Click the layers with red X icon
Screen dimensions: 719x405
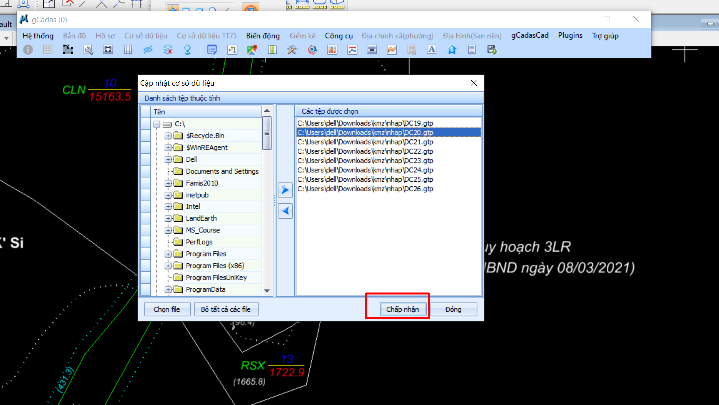168,50
